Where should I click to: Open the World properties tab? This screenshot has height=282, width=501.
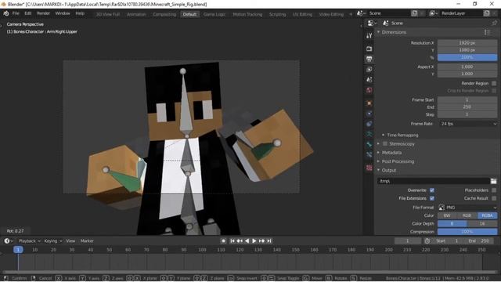click(x=369, y=90)
